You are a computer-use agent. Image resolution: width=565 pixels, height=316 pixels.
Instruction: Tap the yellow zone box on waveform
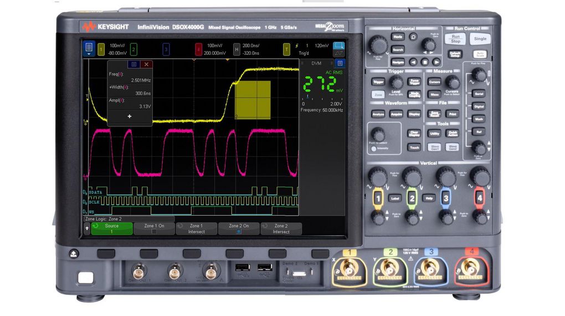coord(253,99)
